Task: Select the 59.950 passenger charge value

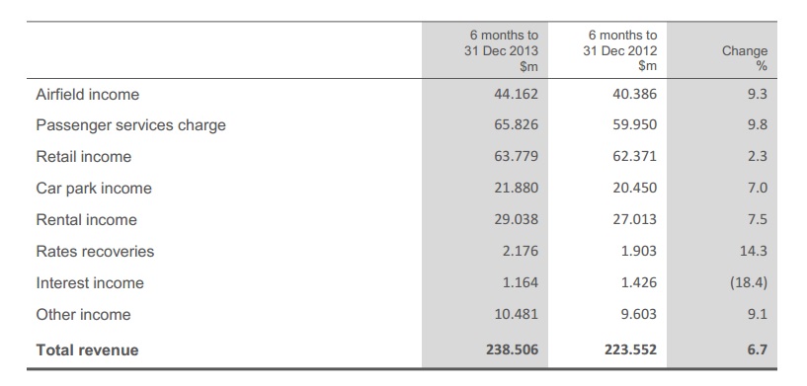Action: (x=634, y=125)
